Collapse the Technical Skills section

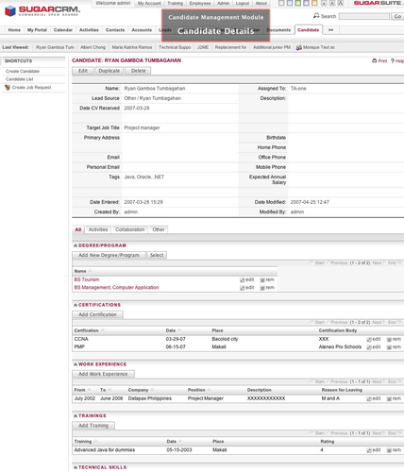76,467
